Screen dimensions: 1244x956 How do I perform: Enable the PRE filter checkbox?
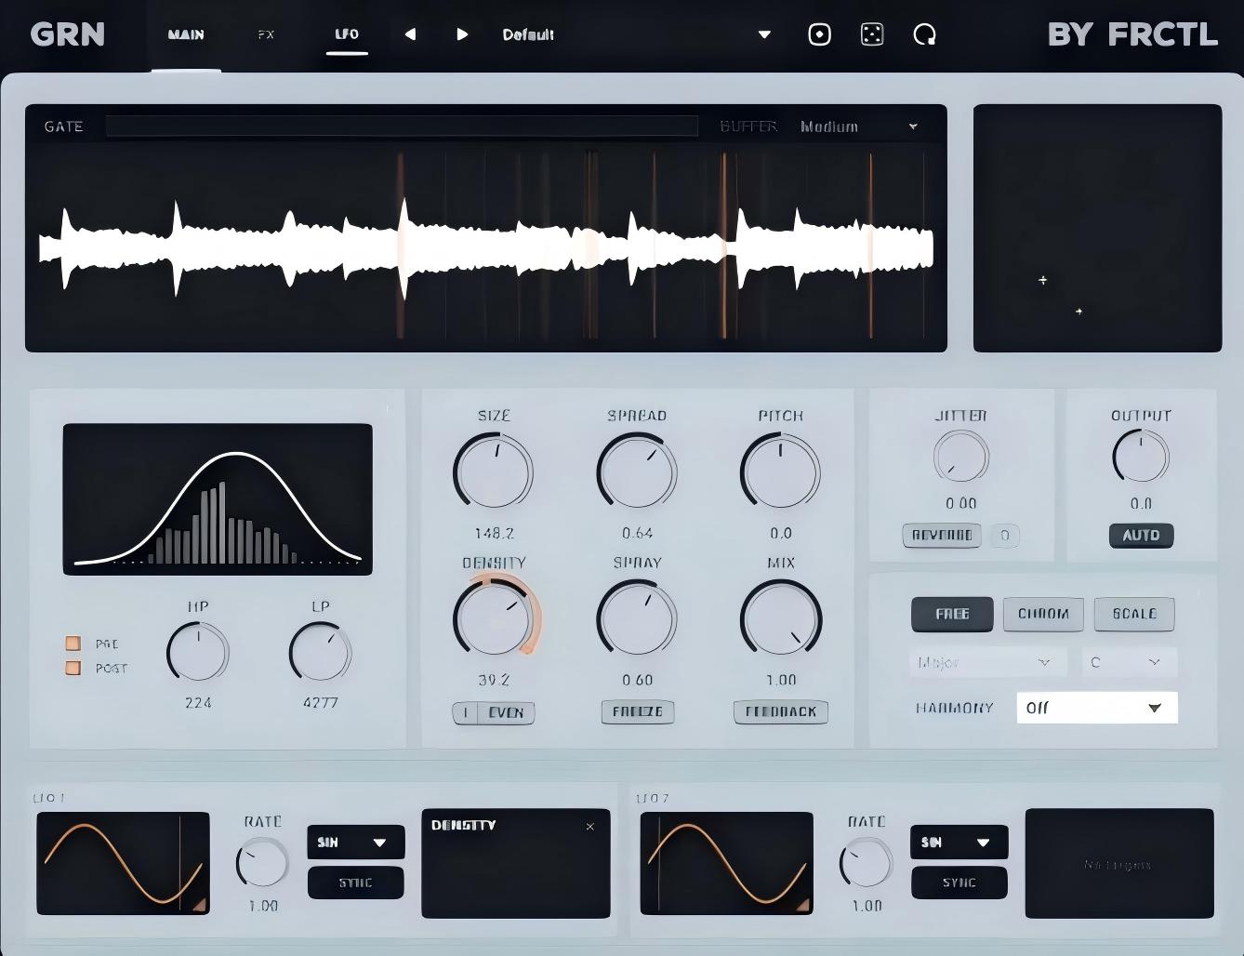coord(73,643)
